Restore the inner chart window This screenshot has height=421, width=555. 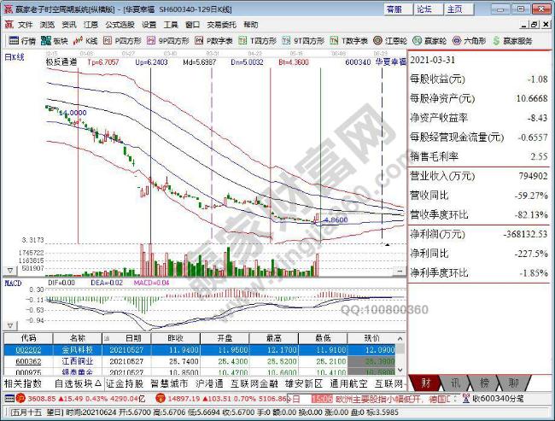click(x=535, y=25)
